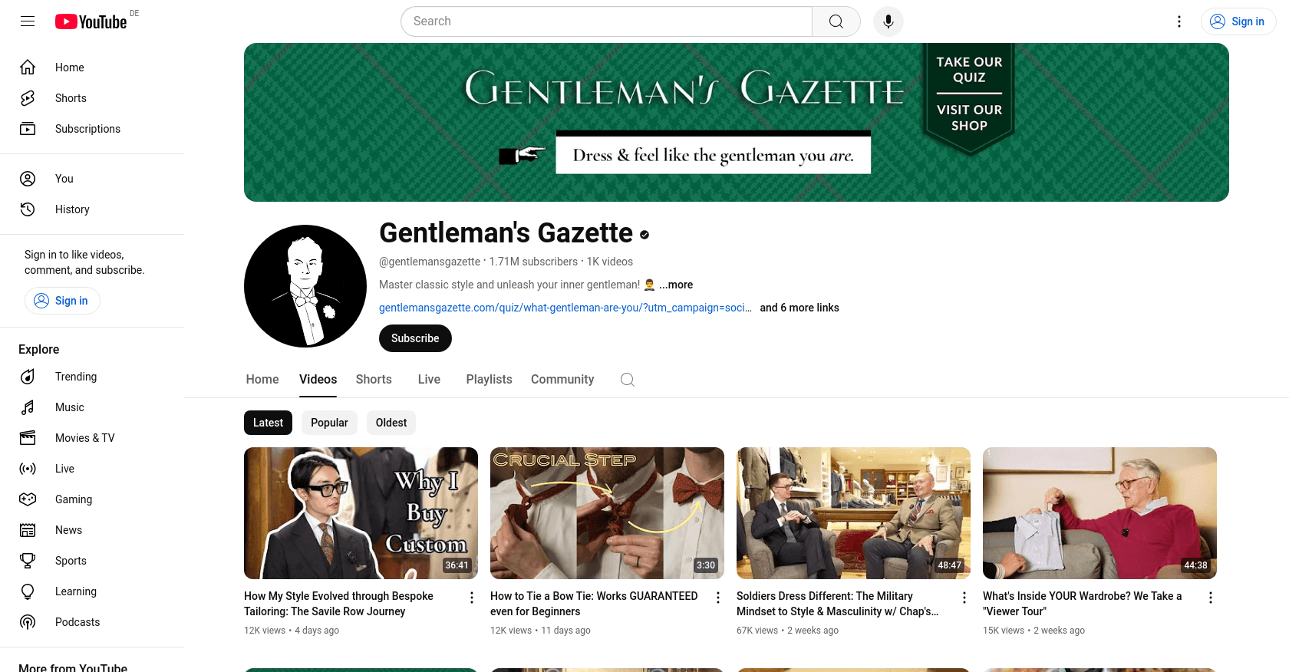The image size is (1289, 672).
Task: Switch to the Community tab
Action: (562, 380)
